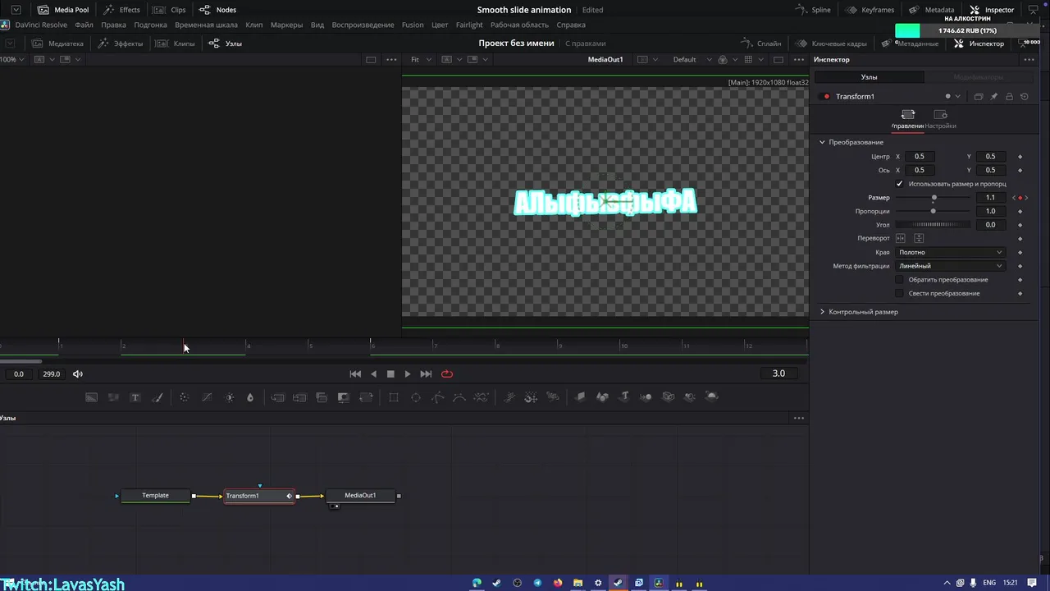
Task: Toggle keyframe diamond for Угол
Action: (1020, 225)
